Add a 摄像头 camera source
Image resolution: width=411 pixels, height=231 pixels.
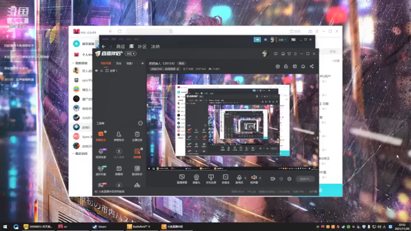click(196, 179)
